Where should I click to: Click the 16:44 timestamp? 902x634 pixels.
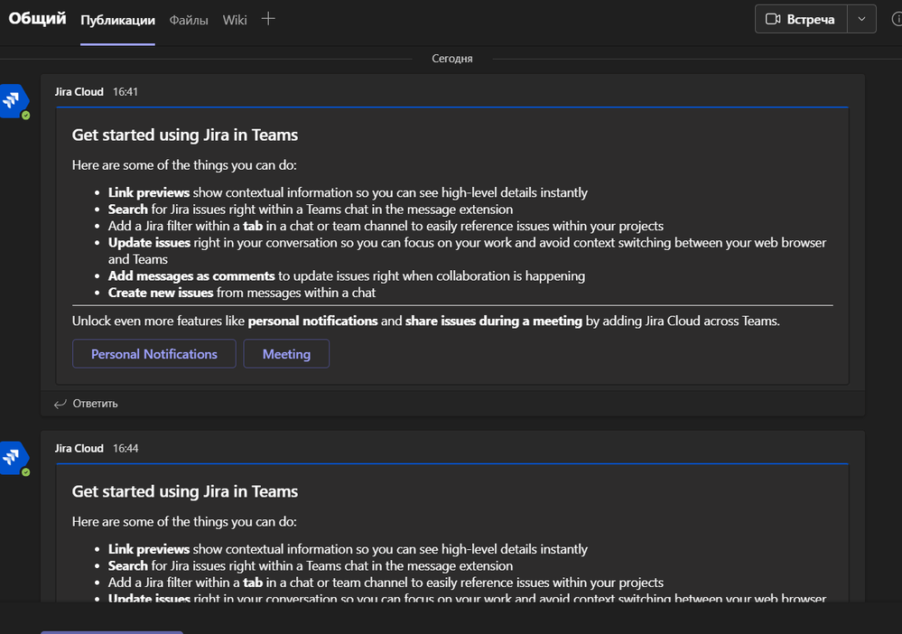[126, 448]
